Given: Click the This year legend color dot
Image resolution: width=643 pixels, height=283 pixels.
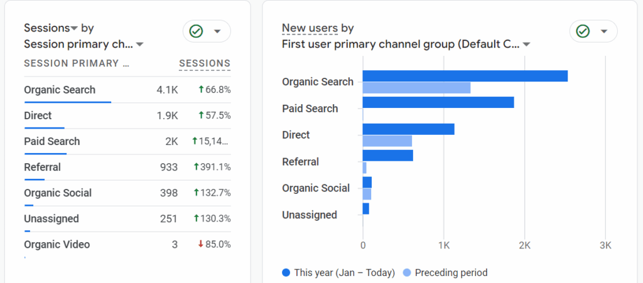Looking at the screenshot, I should coord(286,272).
